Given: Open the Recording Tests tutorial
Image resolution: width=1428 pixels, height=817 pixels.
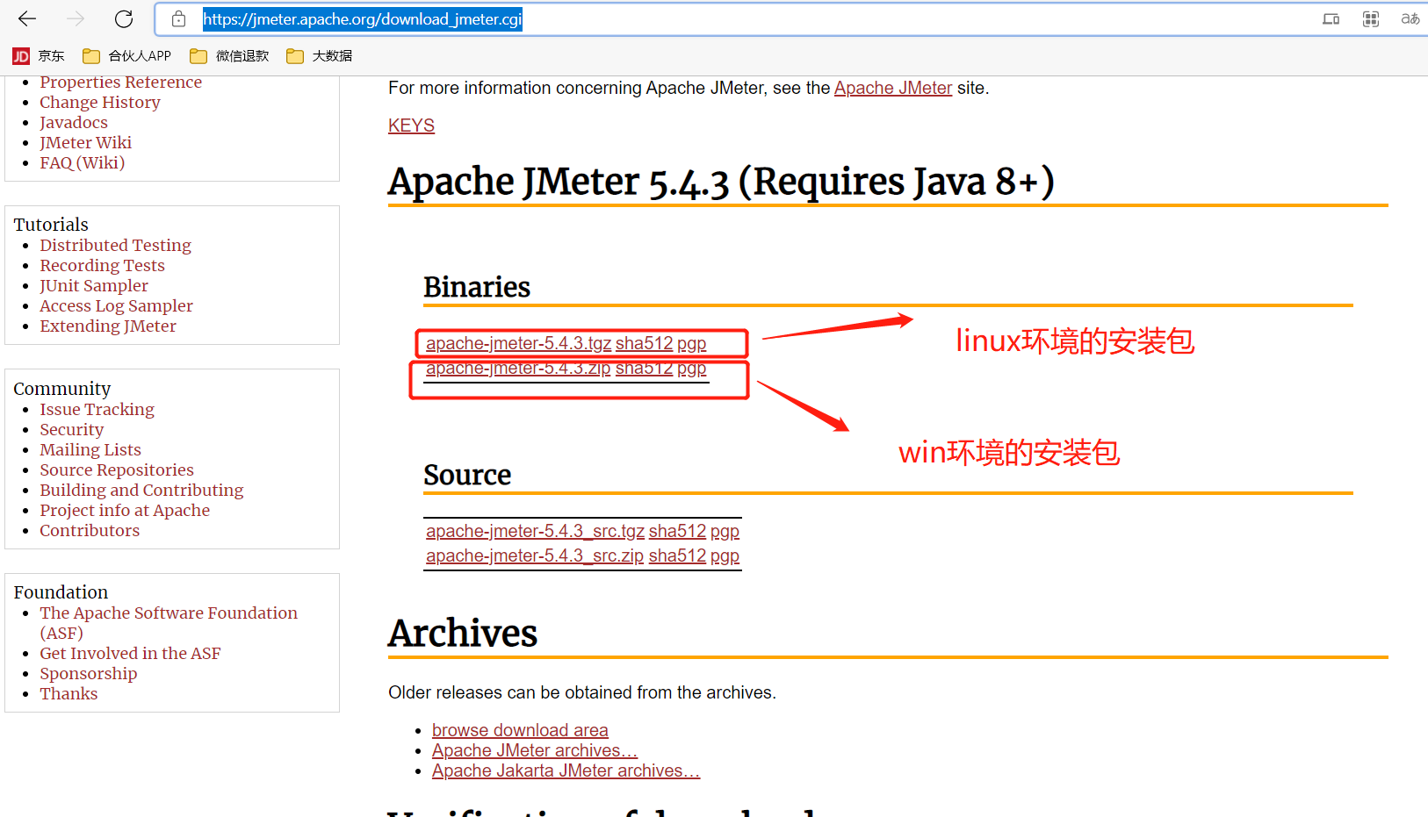Looking at the screenshot, I should click(x=102, y=265).
